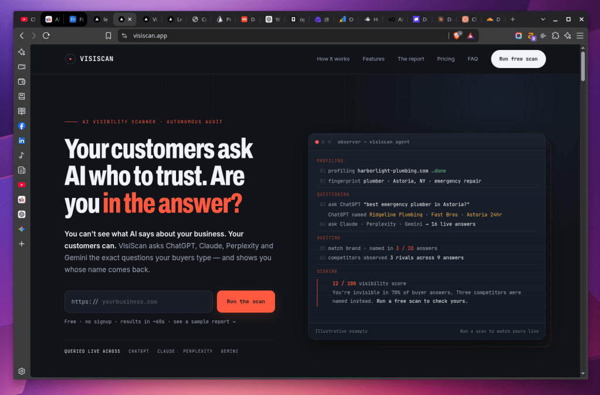Open a new tab with plus button

pyautogui.click(x=513, y=19)
